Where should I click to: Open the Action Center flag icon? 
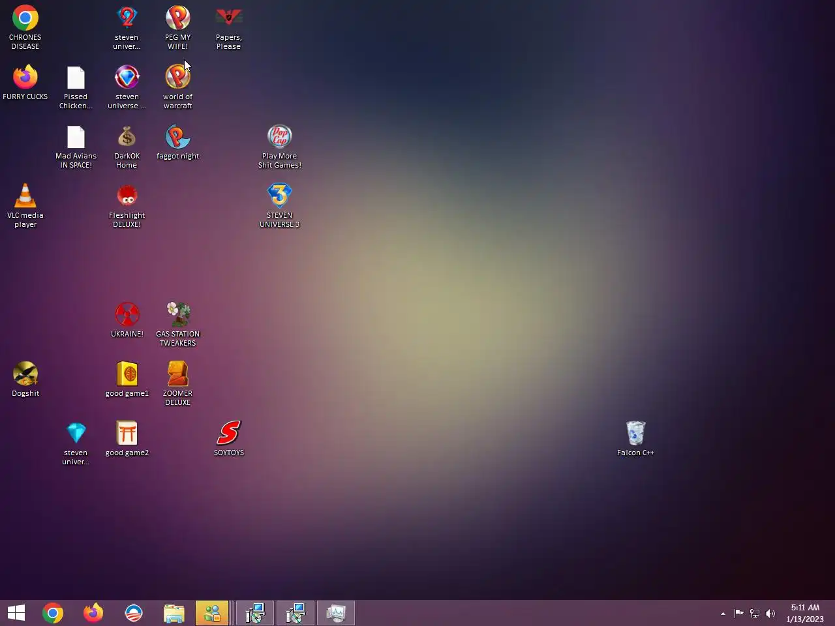[x=738, y=613]
